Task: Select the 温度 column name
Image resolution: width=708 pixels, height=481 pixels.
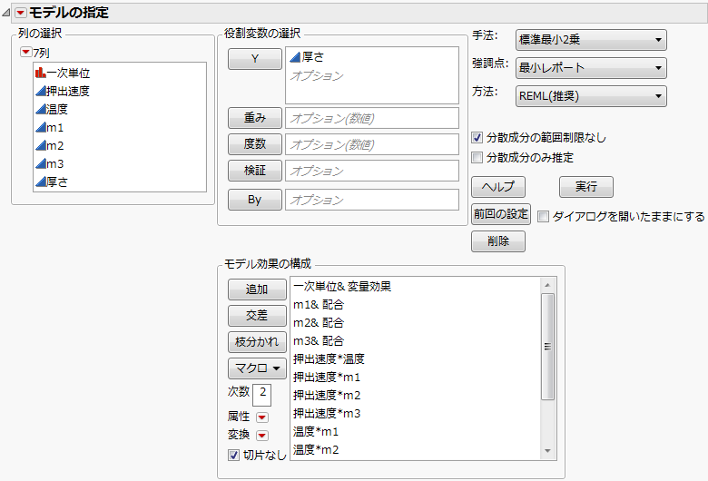Action: [57, 109]
